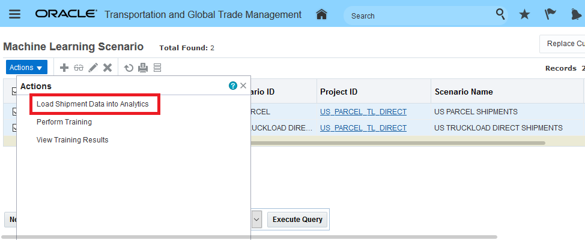The width and height of the screenshot is (585, 240).
Task: Open help in Actions popup
Action: click(233, 86)
